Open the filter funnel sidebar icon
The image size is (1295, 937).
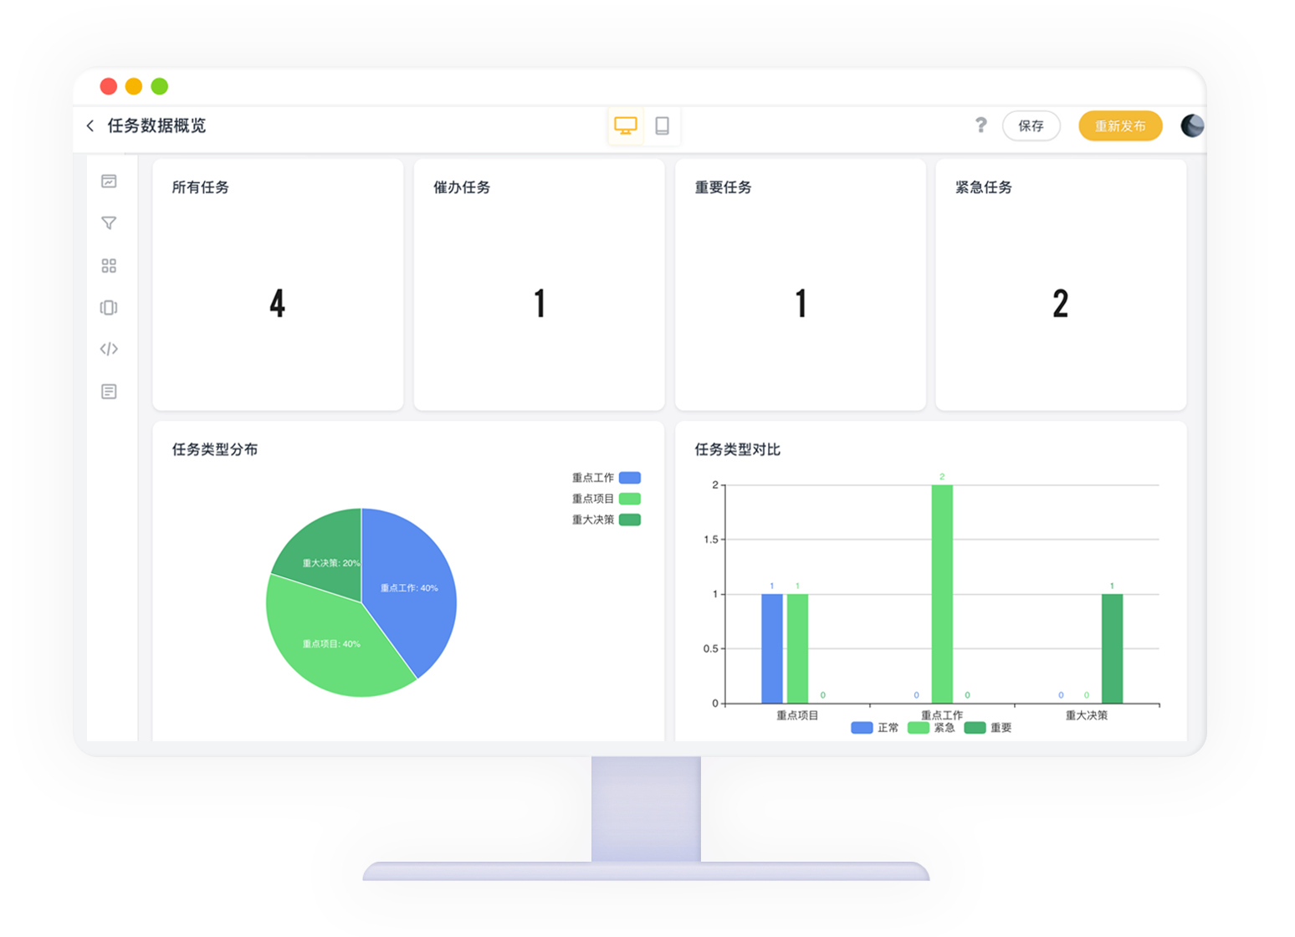point(109,223)
